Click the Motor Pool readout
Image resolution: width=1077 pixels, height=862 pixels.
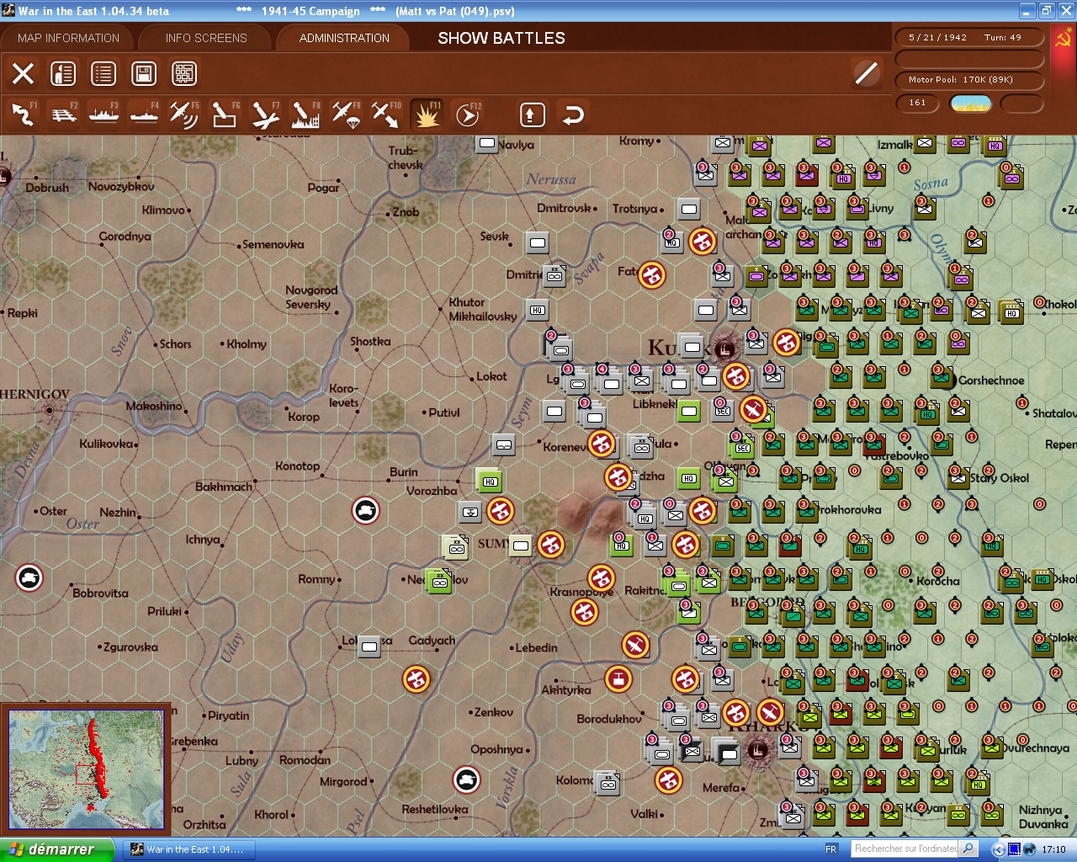click(x=969, y=80)
